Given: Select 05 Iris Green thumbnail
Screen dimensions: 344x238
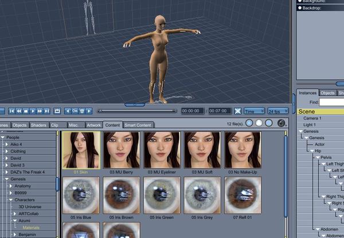Looking at the screenshot, I should click(x=162, y=195).
